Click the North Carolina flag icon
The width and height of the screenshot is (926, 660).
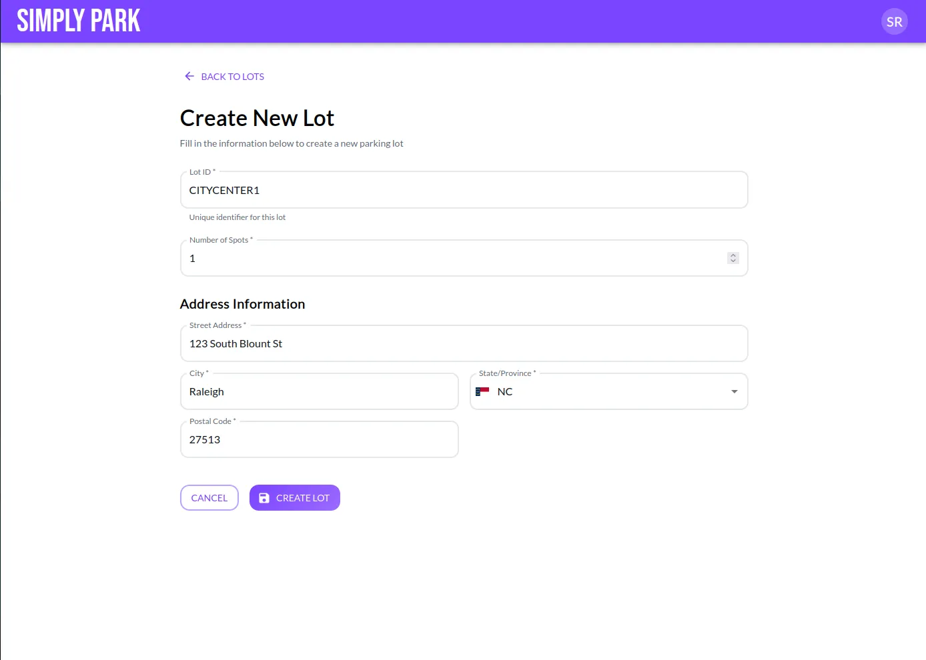(x=482, y=391)
